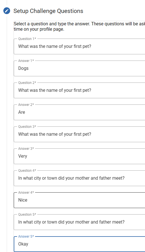Click the Answer 4* floating label

click(x=26, y=193)
